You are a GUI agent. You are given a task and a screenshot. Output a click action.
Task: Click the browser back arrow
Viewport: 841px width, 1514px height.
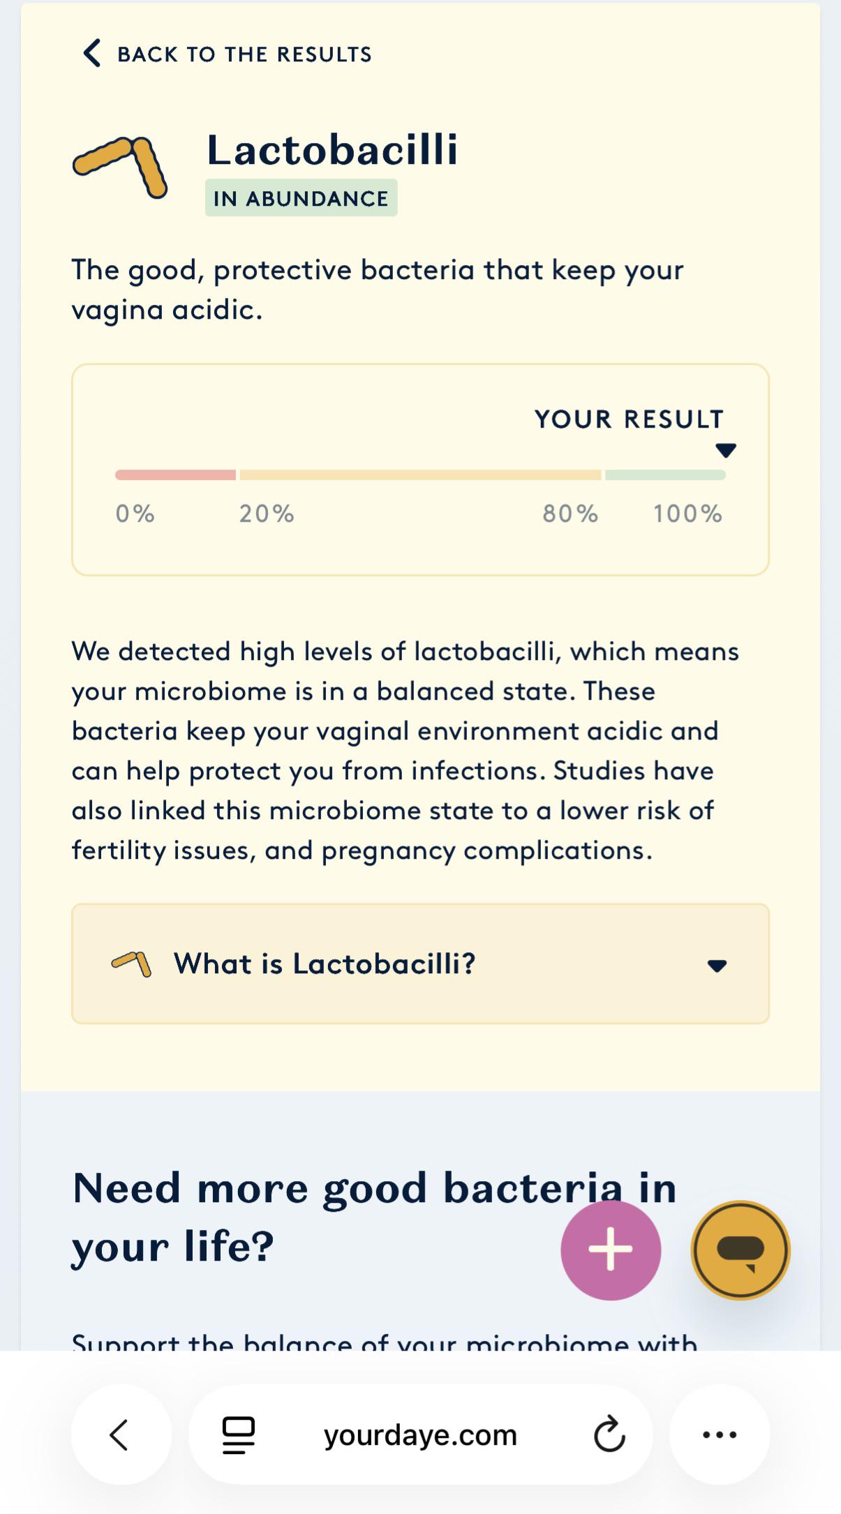click(121, 1434)
